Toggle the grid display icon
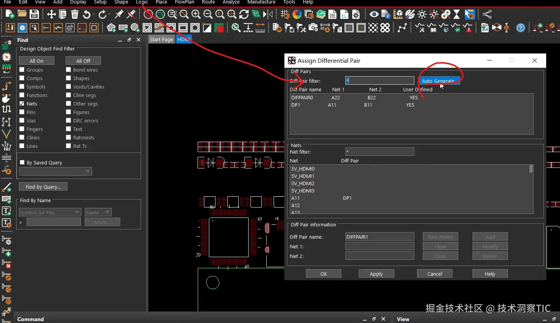 285,15
